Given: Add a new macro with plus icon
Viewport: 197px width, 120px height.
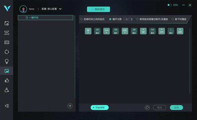Looking at the screenshot, I should [x=70, y=106].
